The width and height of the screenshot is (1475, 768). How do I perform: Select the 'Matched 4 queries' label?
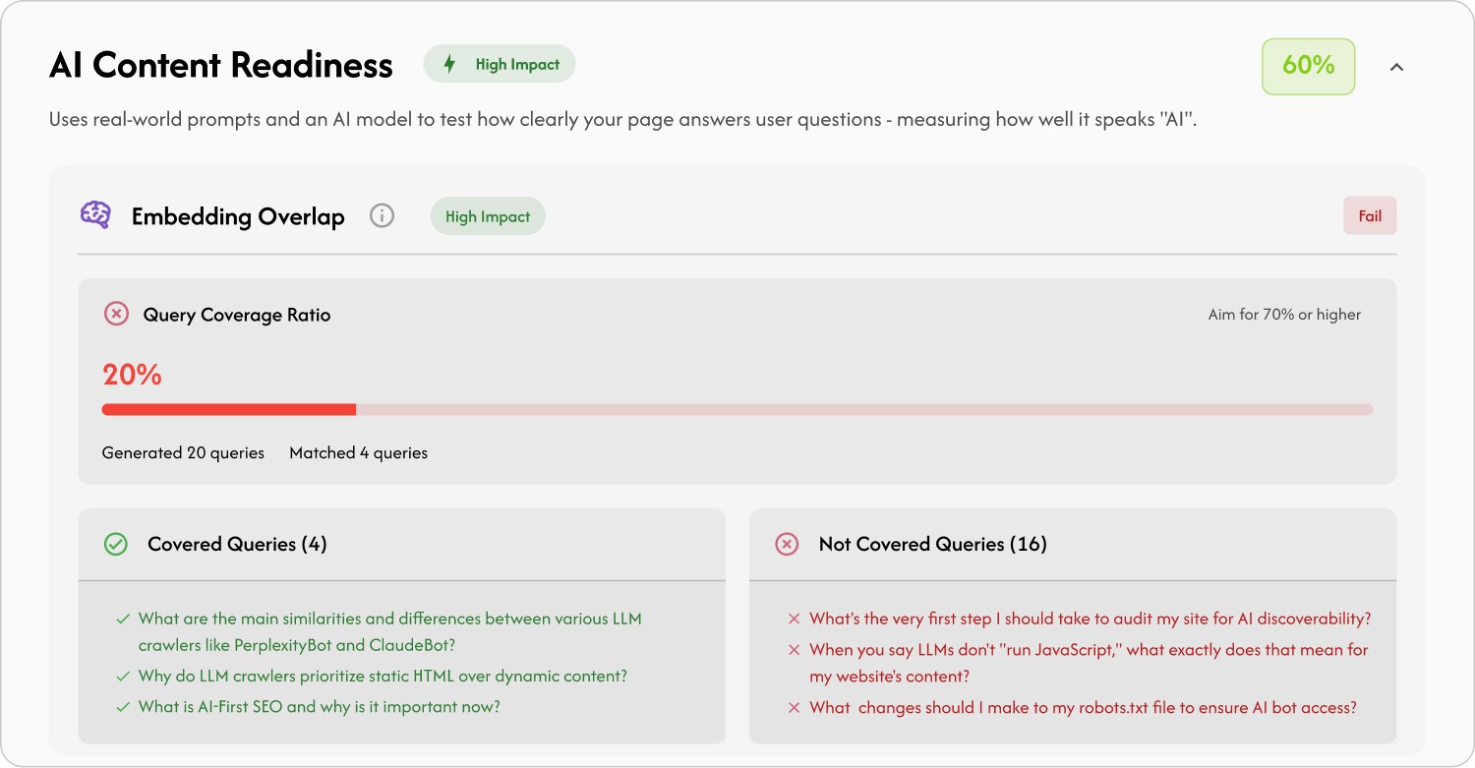coord(358,452)
